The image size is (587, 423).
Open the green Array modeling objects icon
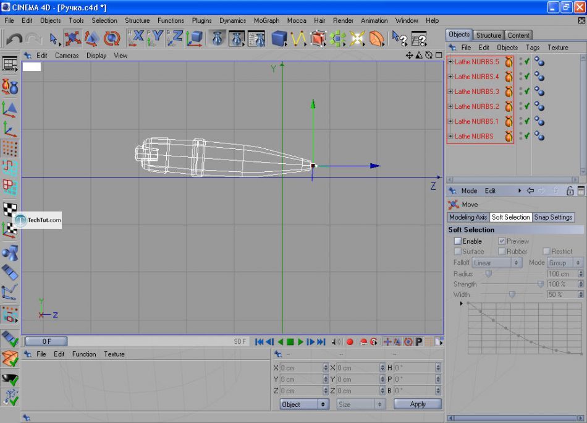pyautogui.click(x=337, y=38)
